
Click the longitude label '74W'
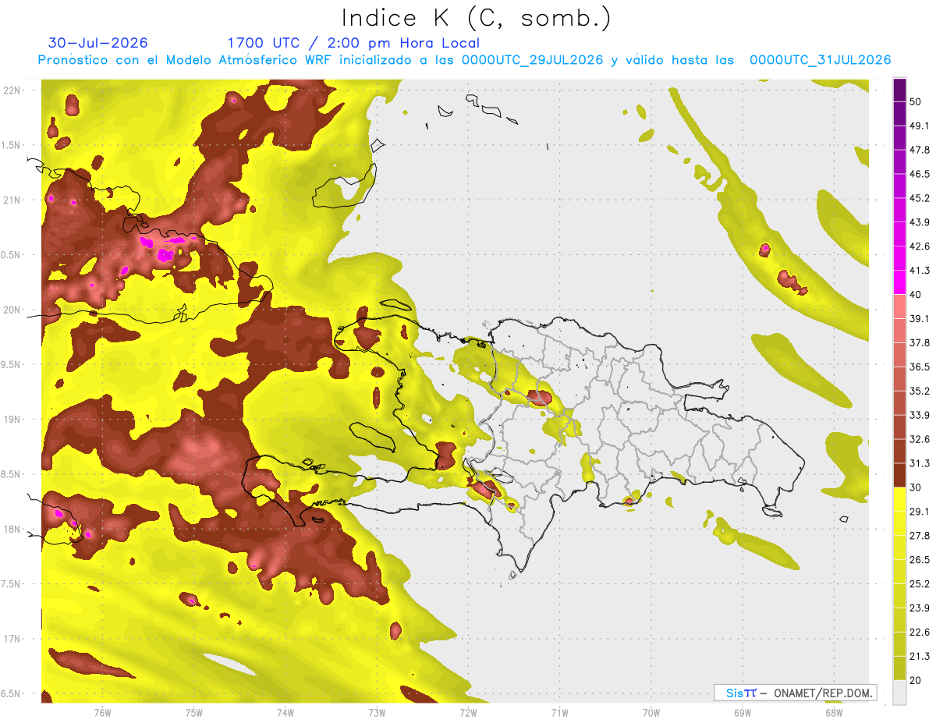pyautogui.click(x=285, y=712)
